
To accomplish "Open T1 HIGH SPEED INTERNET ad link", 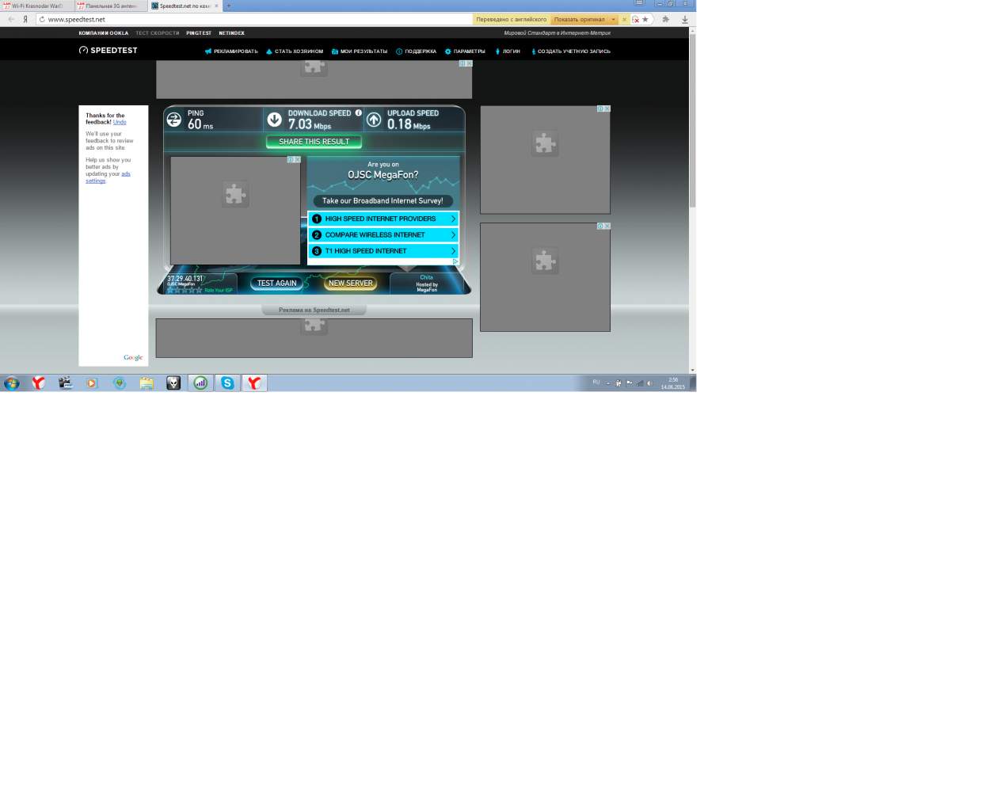I will 383,251.
